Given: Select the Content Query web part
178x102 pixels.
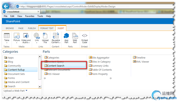Looking at the screenshot, I should 54,62.
